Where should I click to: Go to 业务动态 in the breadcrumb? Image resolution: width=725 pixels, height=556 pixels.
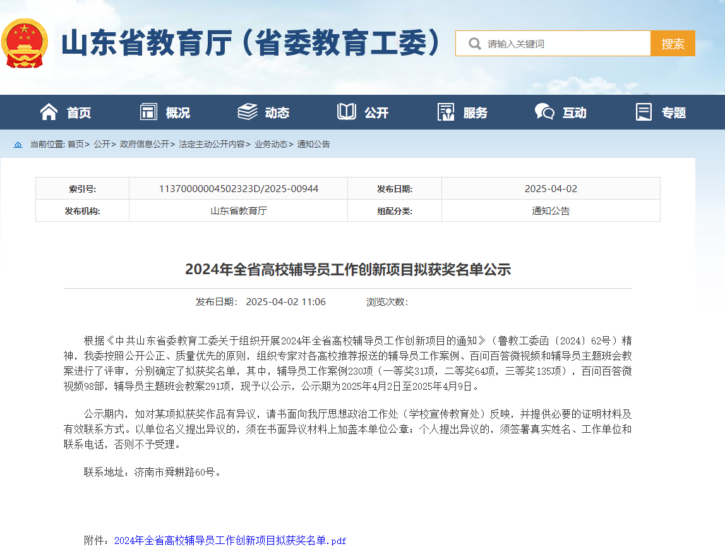coord(271,144)
